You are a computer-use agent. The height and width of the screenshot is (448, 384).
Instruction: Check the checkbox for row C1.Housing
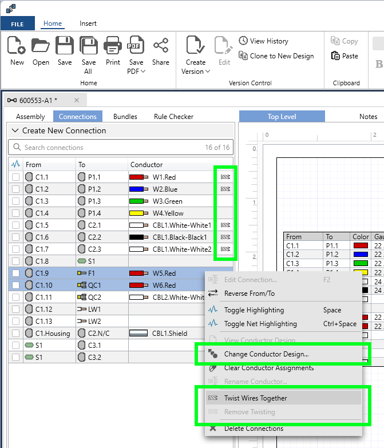point(15,333)
